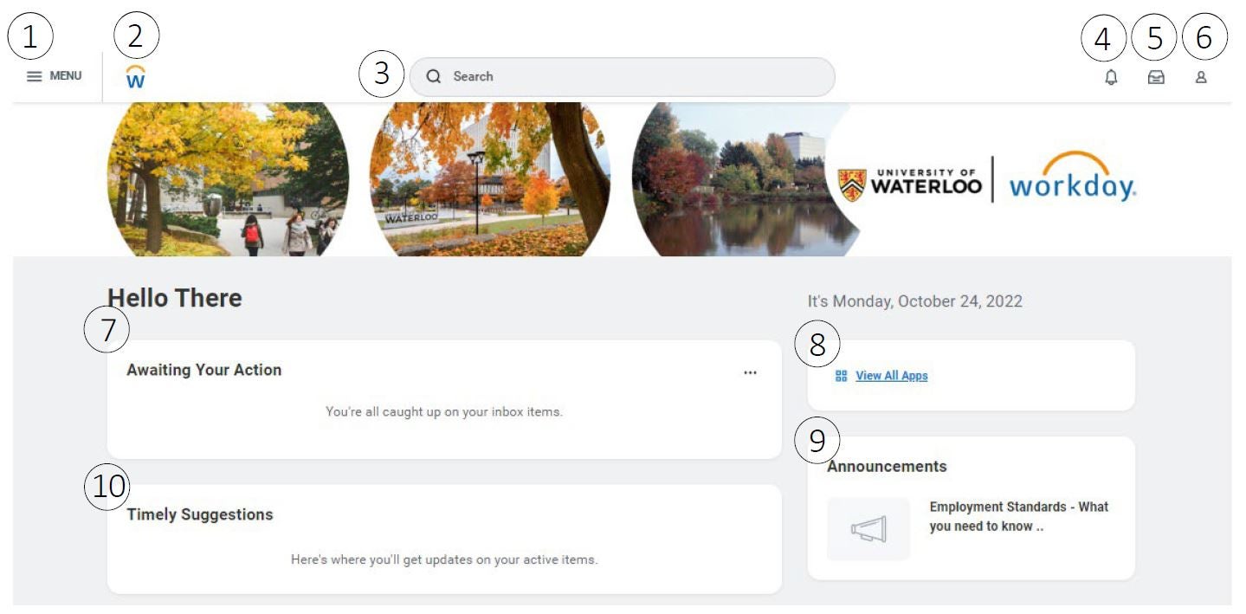Open the View All Apps link

(891, 376)
